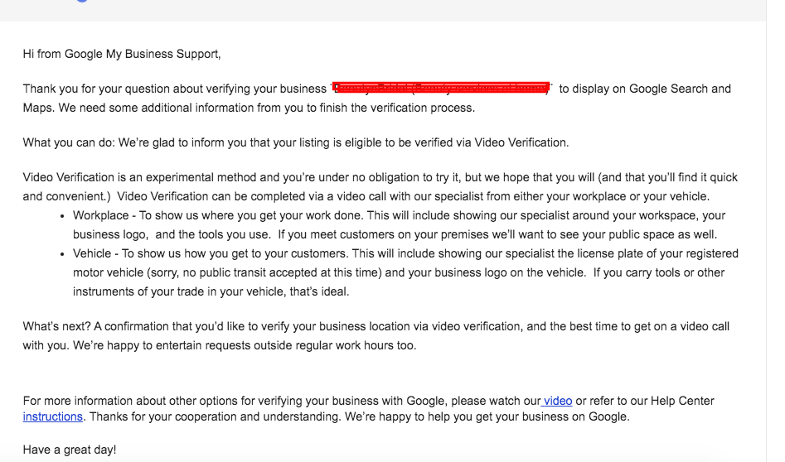Open the "video" hyperlink

558,401
